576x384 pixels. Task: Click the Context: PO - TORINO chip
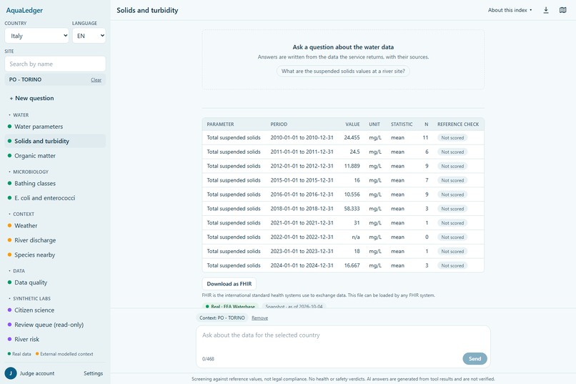tap(222, 318)
